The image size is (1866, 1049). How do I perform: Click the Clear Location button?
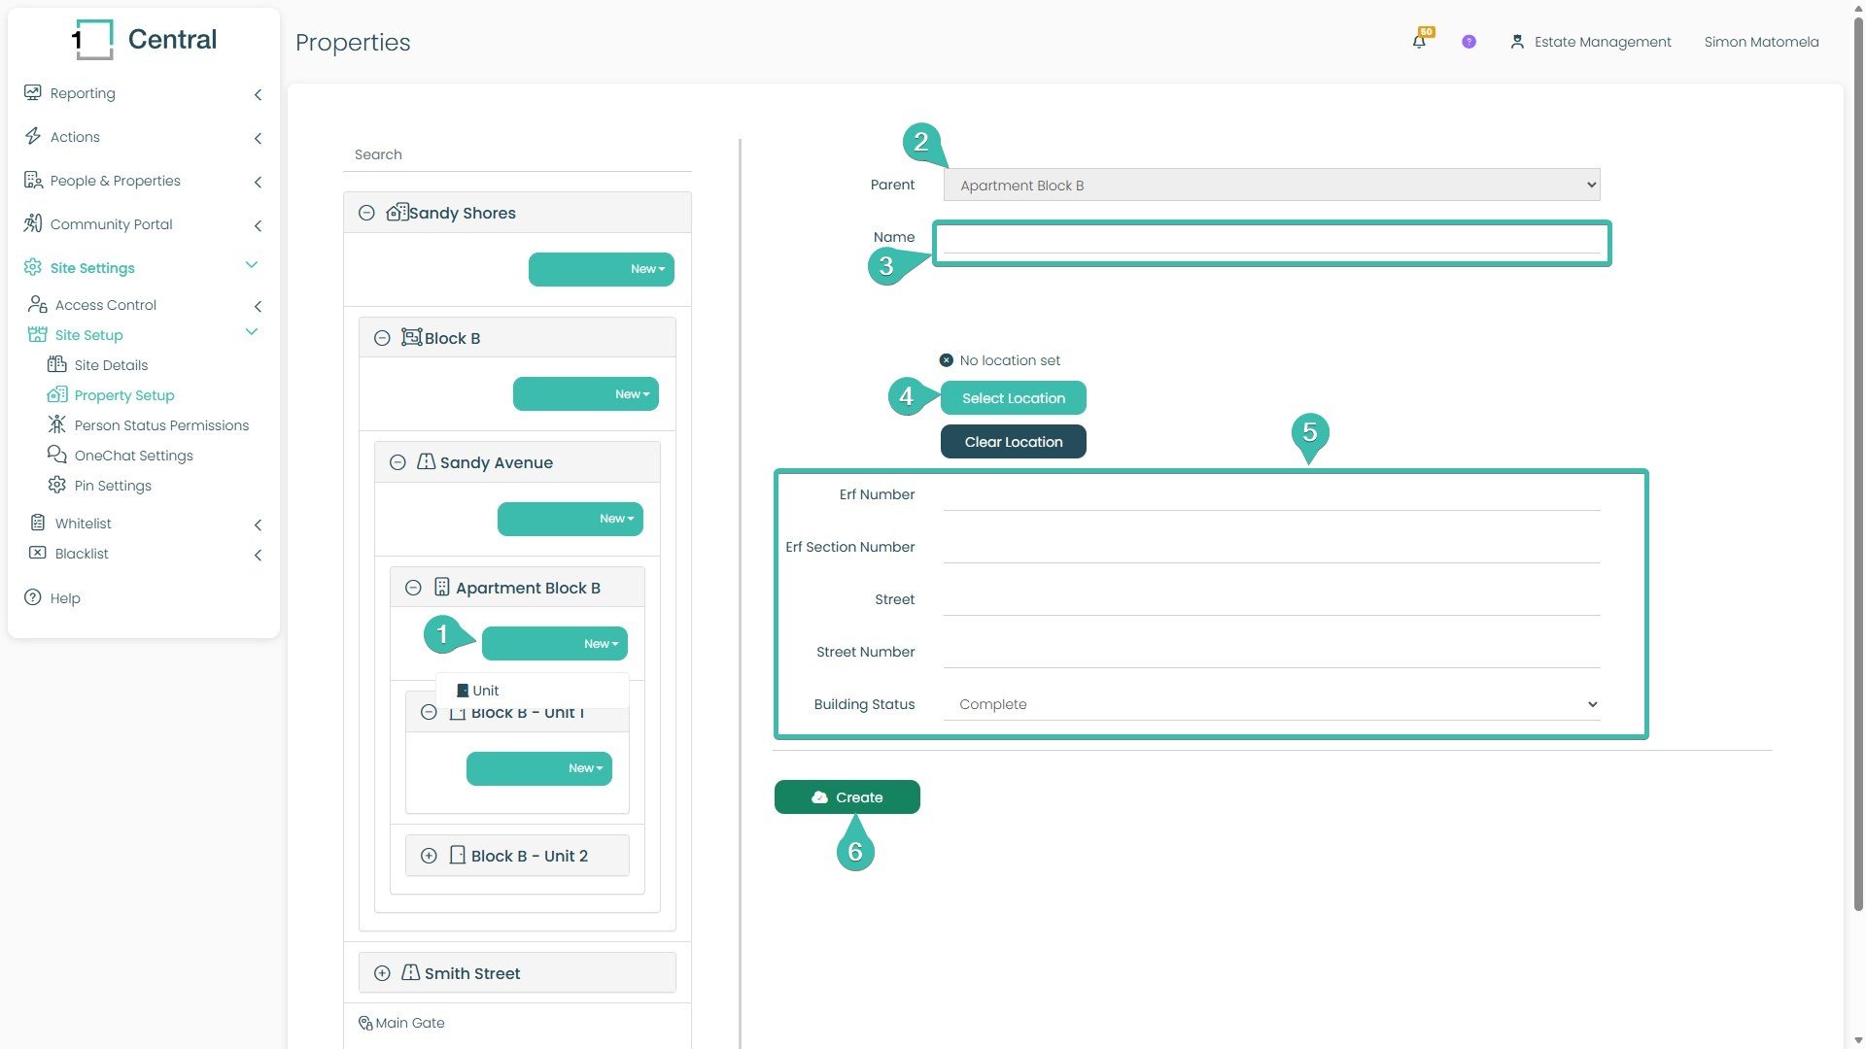[x=1014, y=442]
